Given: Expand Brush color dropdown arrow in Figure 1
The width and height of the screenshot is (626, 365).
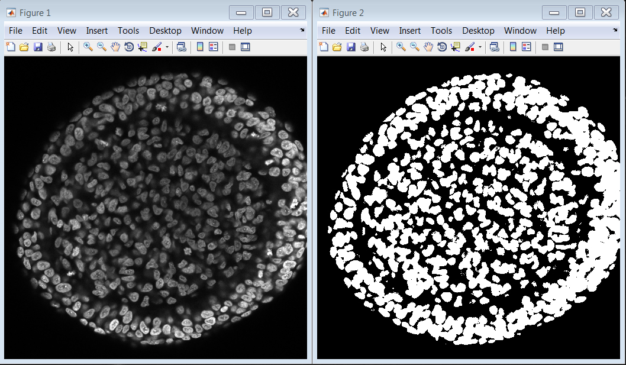Looking at the screenshot, I should 167,47.
